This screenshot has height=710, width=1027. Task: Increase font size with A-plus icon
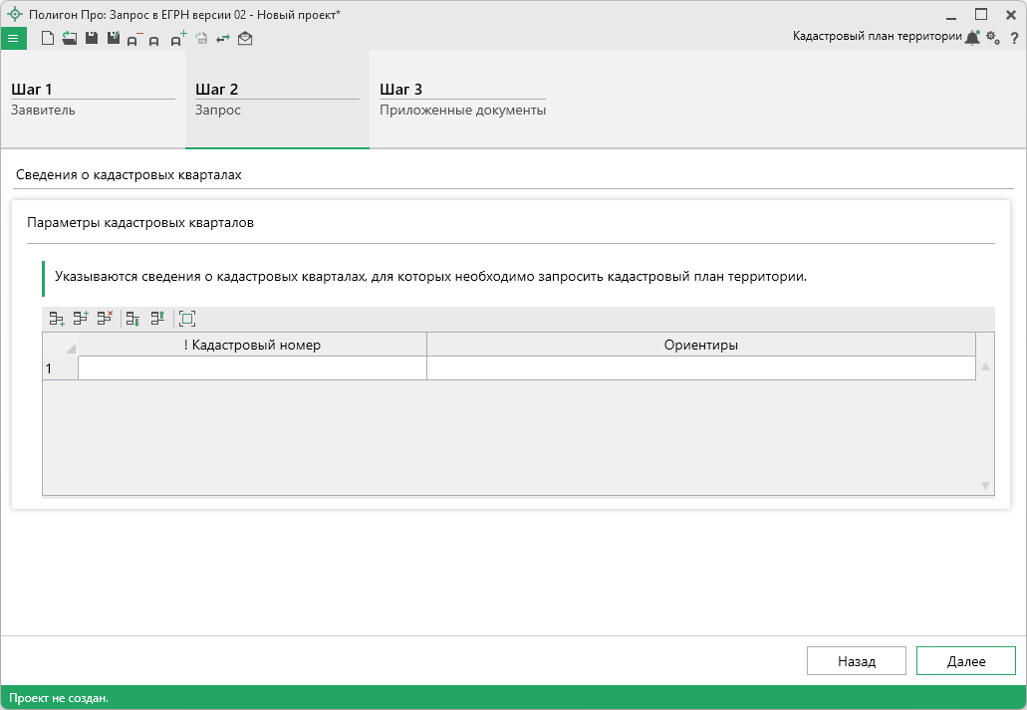coord(178,39)
